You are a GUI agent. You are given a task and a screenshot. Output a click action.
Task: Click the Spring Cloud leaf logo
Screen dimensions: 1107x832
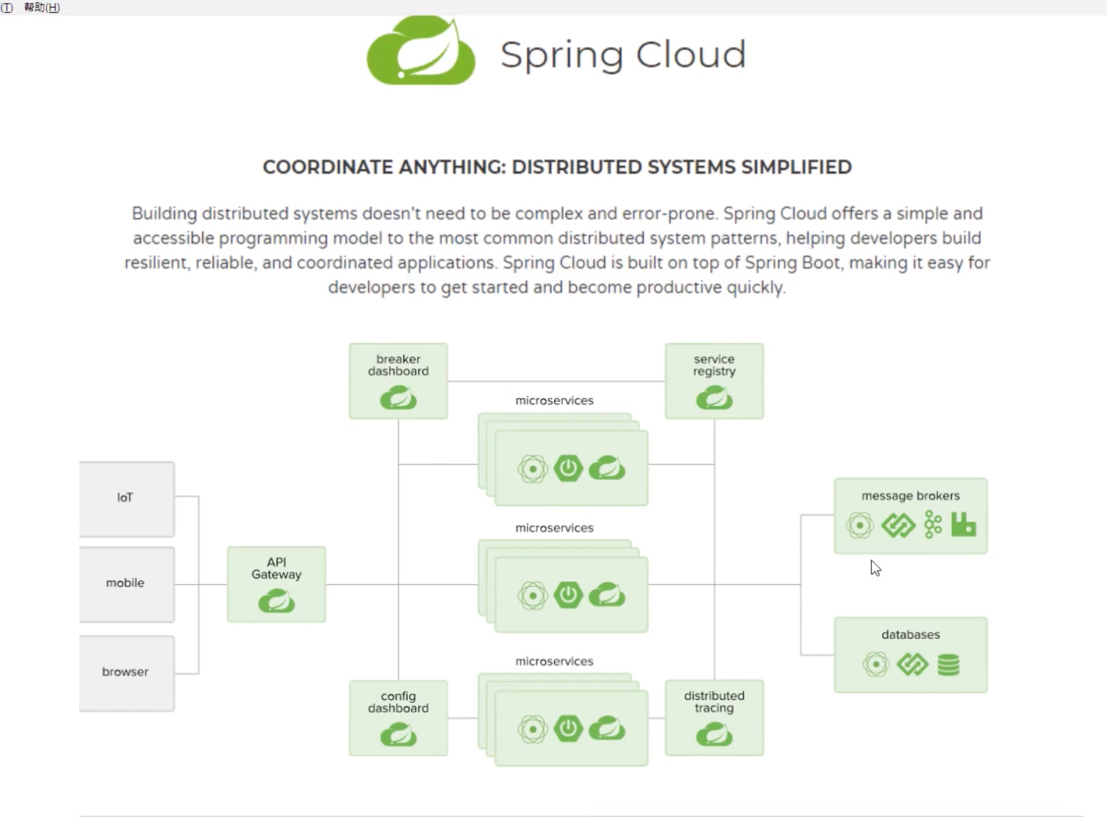tap(421, 51)
